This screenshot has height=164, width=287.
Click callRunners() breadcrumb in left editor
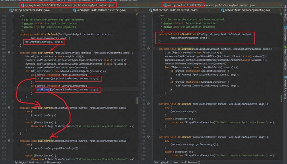tap(52, 162)
